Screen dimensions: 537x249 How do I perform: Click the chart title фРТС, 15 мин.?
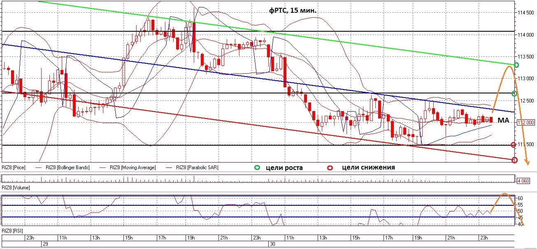click(x=293, y=11)
